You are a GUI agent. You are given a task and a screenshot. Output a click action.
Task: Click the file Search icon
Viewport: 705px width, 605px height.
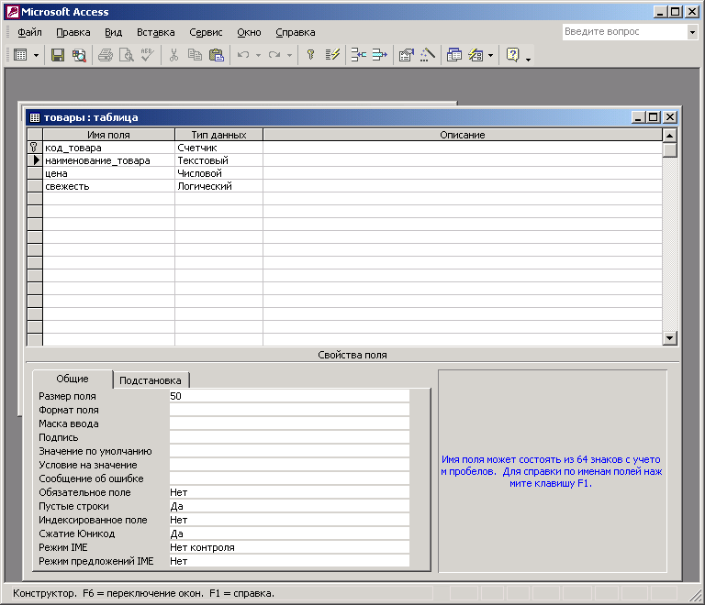[79, 55]
